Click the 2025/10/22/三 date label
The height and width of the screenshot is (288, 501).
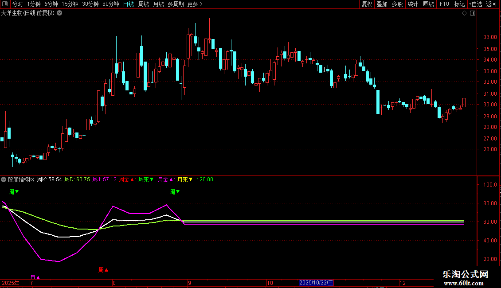coord(316,283)
